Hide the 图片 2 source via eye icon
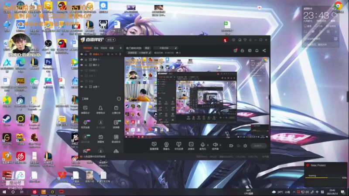The height and width of the screenshot is (196, 349). 82,65
